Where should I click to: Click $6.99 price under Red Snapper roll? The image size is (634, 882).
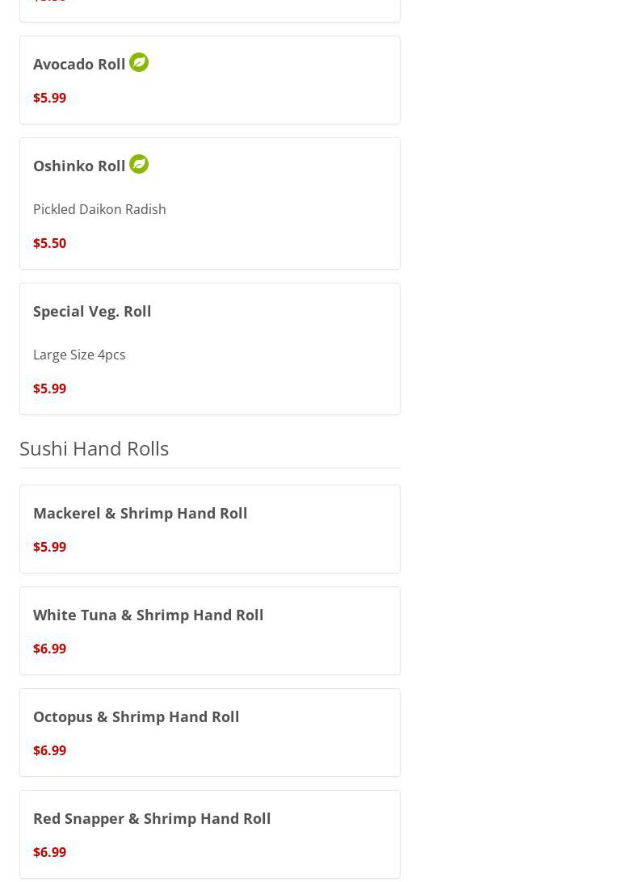pyautogui.click(x=49, y=852)
